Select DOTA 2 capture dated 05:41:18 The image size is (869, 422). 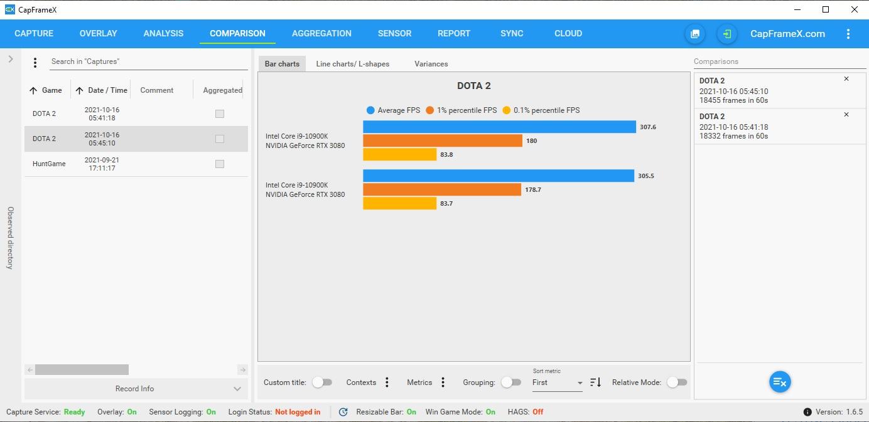pos(136,114)
